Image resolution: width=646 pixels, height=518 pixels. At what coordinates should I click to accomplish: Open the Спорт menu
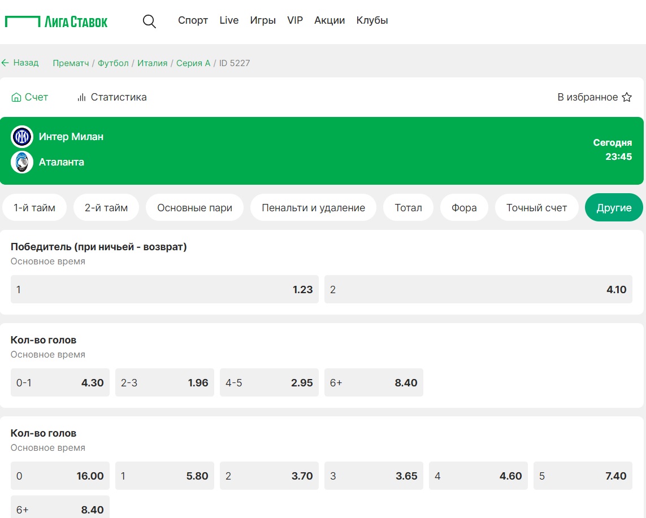(x=193, y=20)
